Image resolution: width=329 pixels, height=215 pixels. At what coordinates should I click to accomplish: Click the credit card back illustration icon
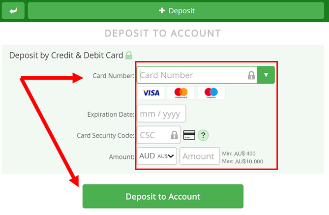tap(189, 135)
